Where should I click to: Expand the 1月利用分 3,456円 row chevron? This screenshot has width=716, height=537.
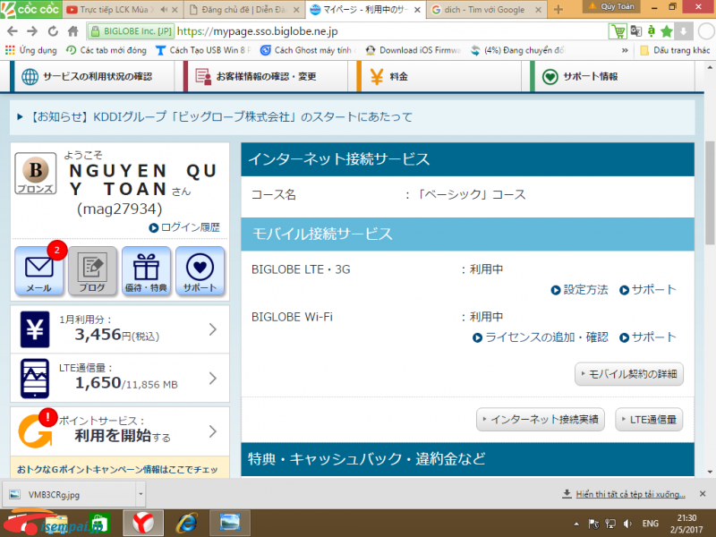pos(213,329)
